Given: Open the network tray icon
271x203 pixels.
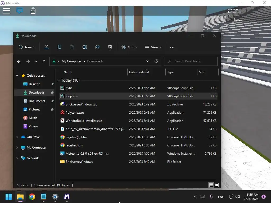Looking at the screenshot, I should tap(231, 197).
